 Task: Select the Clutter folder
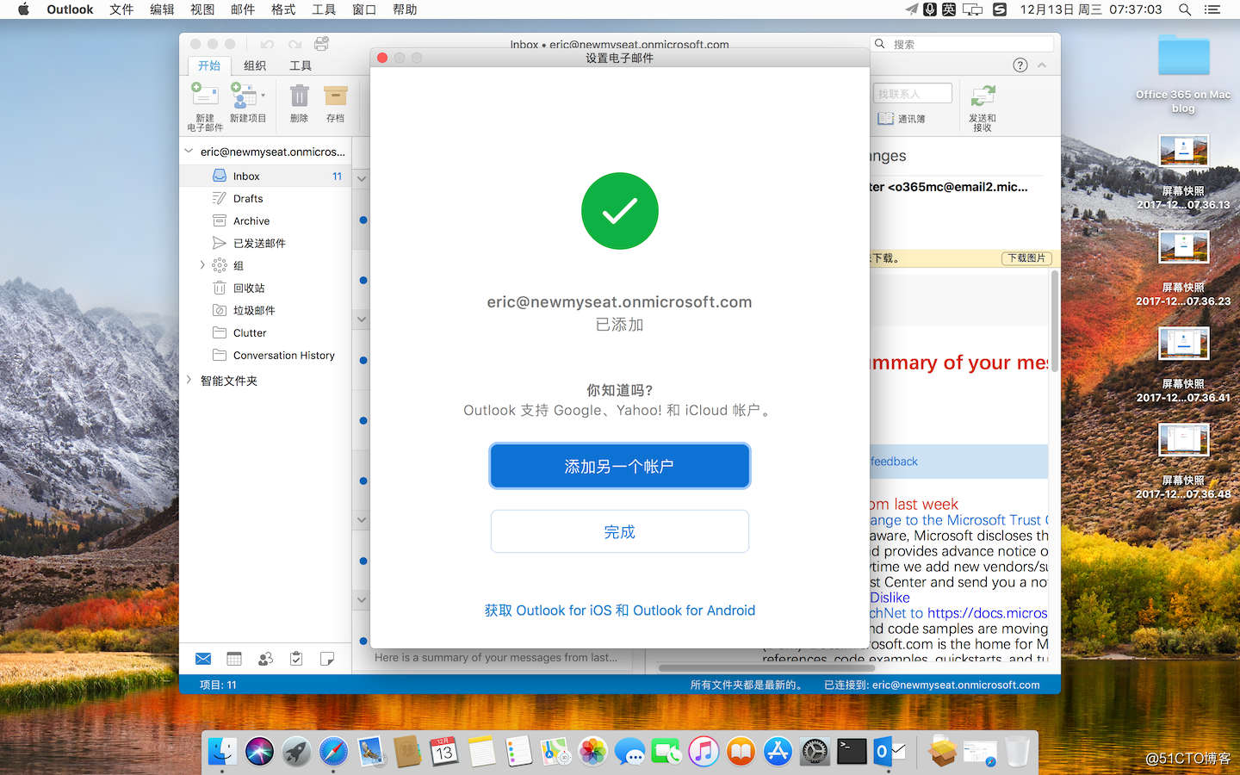[265, 332]
